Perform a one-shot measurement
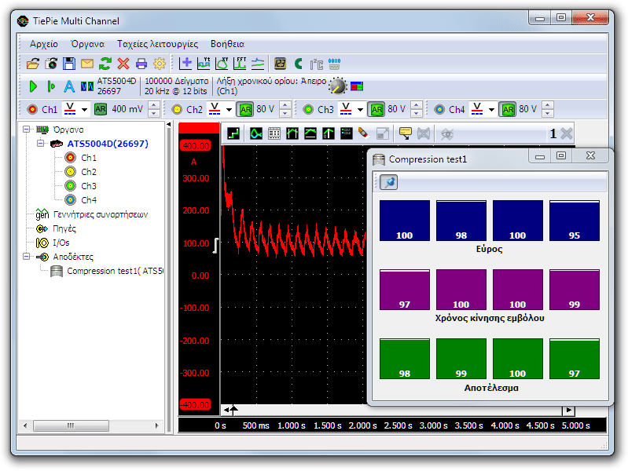 point(51,86)
